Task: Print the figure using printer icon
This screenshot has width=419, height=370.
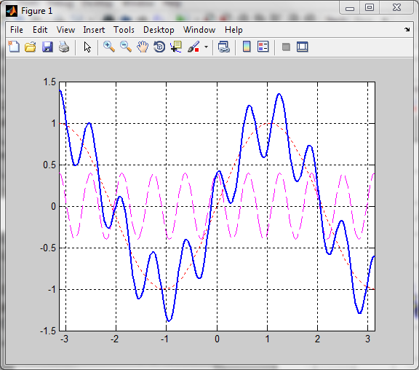Action: click(x=64, y=47)
